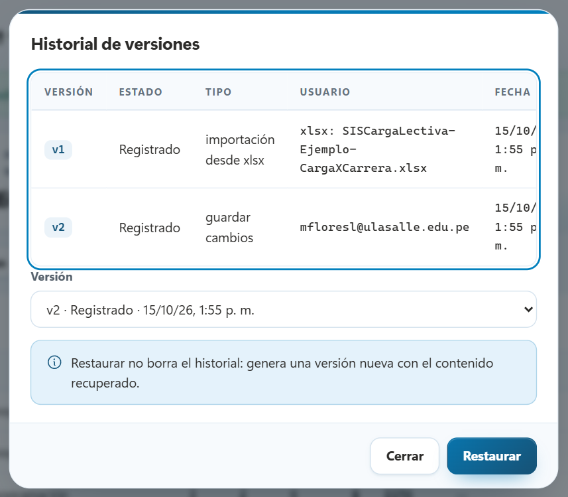Click the 'Restaurar no borra el historial' notice

[283, 372]
